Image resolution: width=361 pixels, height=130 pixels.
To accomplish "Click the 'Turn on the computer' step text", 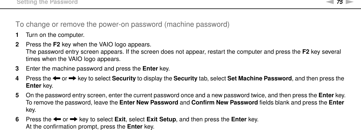I will pos(55,35).
